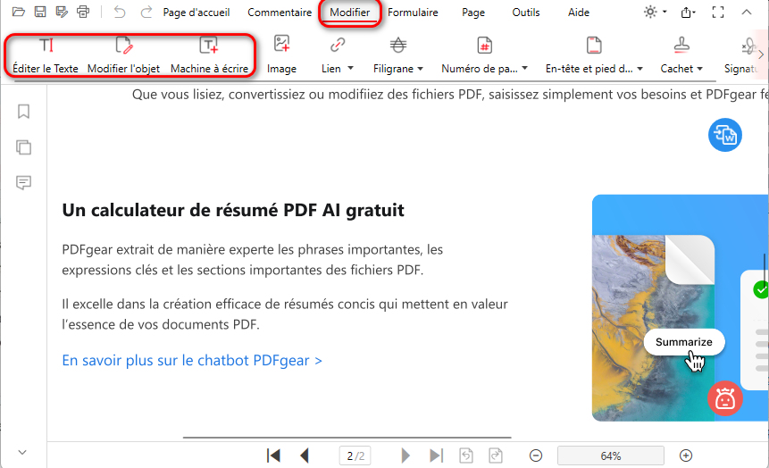Rotate page counterclockwise
Screen dimensions: 769x468
coord(466,455)
